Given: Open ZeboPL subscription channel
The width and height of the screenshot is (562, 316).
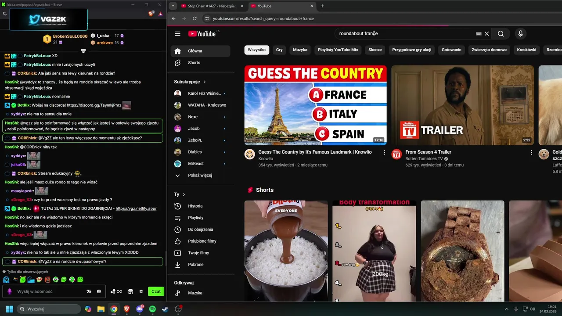Looking at the screenshot, I should click(x=200, y=140).
